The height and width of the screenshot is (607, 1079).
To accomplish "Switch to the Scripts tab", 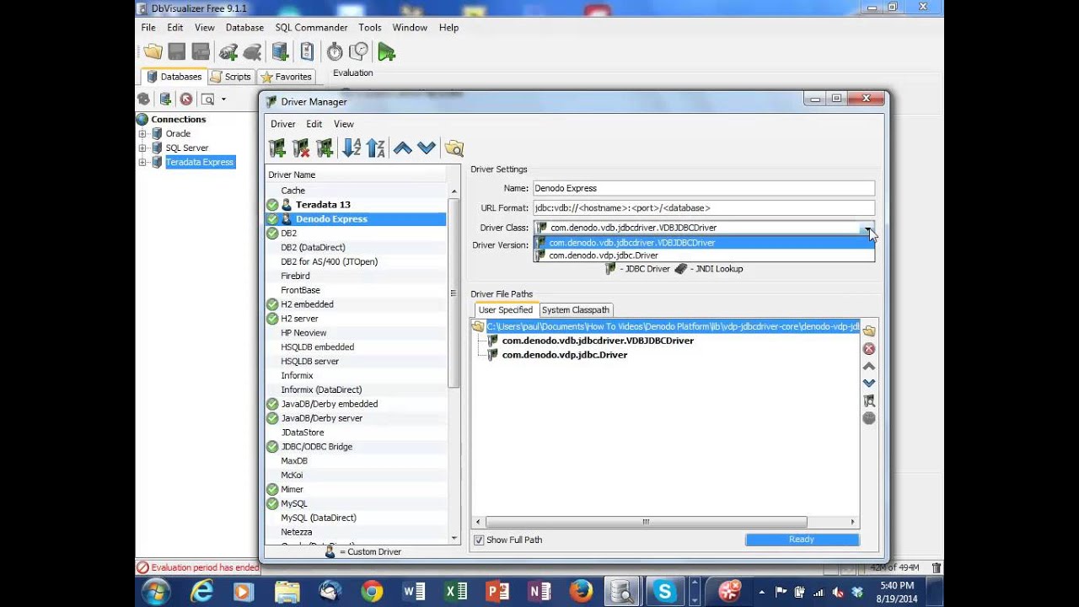I will click(230, 76).
